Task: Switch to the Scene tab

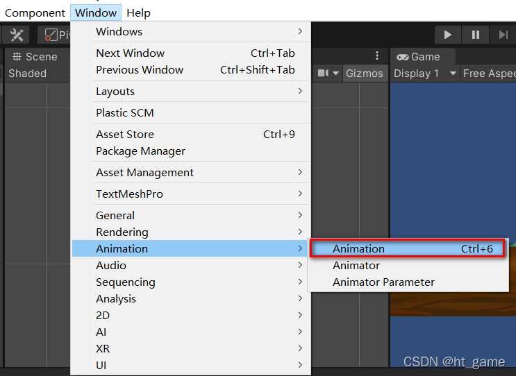Action: (35, 57)
